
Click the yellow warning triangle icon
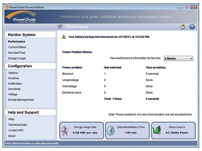(64, 37)
